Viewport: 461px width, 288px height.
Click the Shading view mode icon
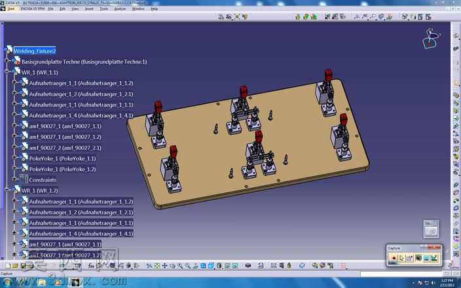click(219, 266)
